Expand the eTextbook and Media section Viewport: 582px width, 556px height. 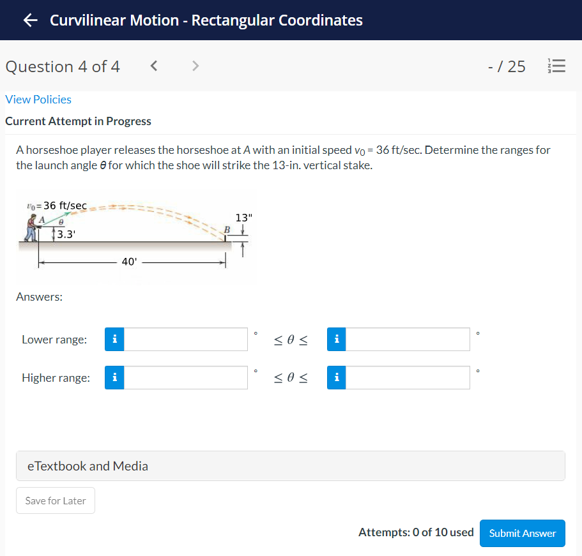click(291, 465)
